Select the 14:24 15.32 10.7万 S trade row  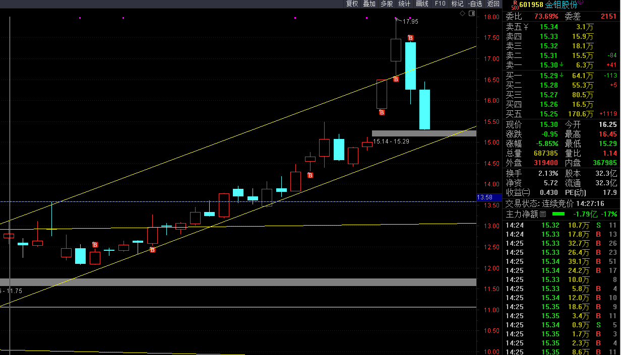[x=562, y=225]
